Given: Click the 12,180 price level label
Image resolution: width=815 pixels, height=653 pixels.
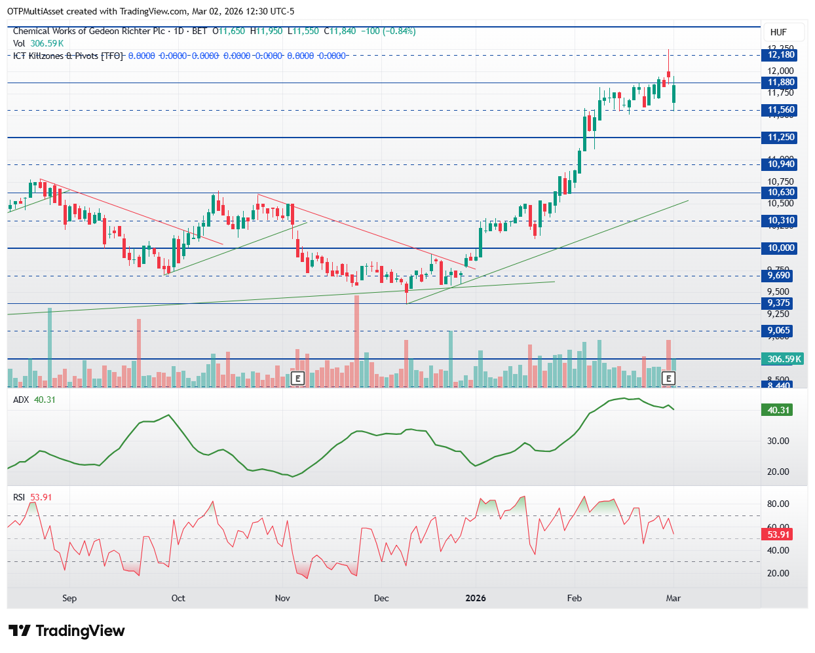Looking at the screenshot, I should (x=781, y=55).
